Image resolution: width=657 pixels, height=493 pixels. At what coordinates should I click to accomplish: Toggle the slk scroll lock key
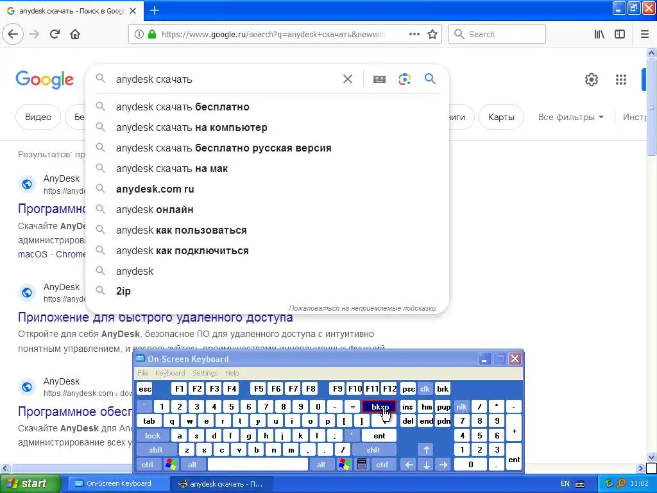pos(425,388)
